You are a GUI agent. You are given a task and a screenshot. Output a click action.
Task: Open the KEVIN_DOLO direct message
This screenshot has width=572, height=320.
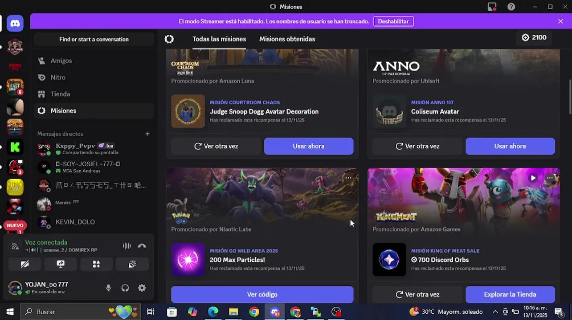point(94,222)
